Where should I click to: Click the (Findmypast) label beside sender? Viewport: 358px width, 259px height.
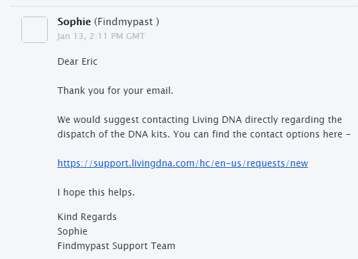[x=127, y=22]
